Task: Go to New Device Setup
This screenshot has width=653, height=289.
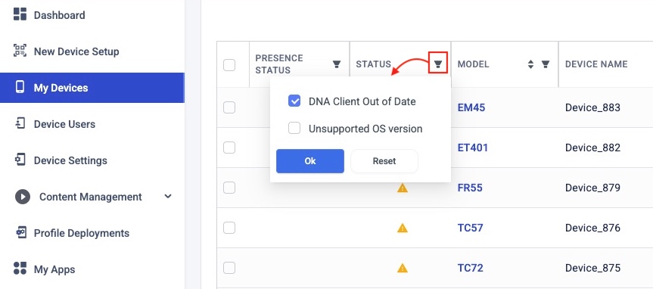Action: (x=76, y=51)
